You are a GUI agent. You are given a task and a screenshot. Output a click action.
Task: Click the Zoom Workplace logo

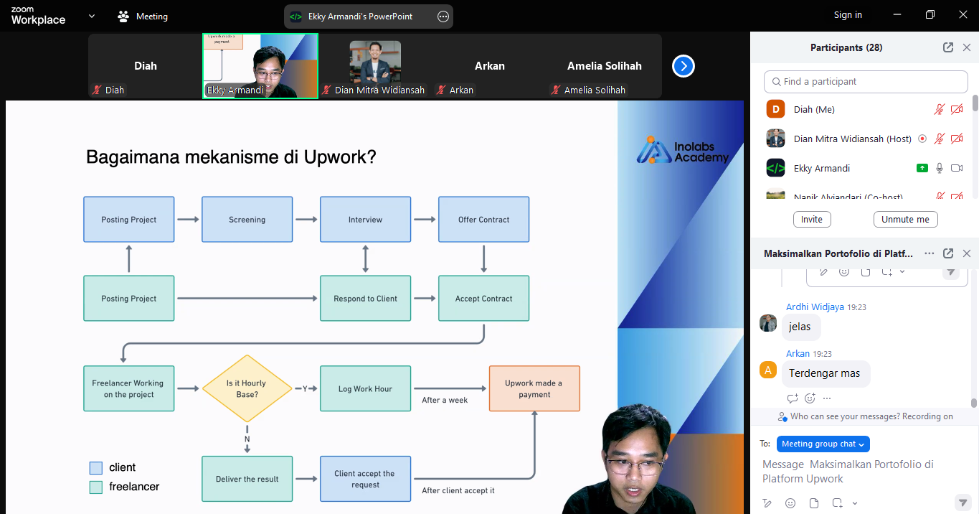click(38, 16)
